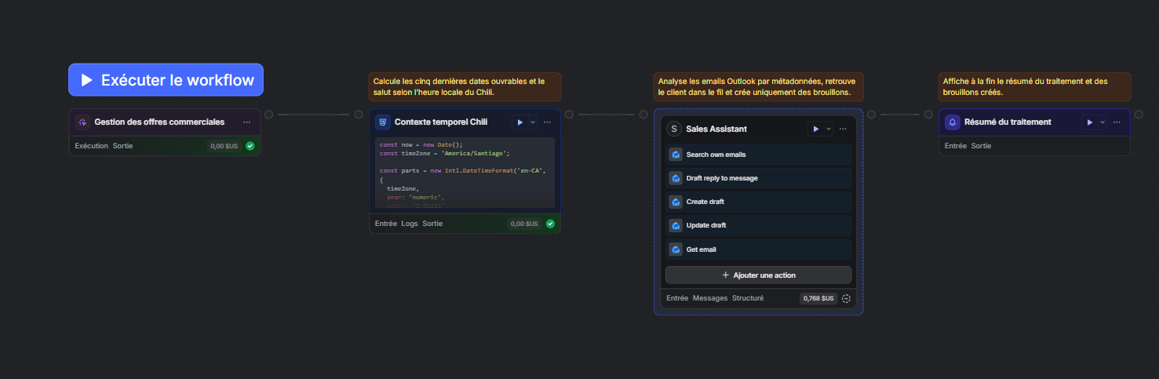The height and width of the screenshot is (379, 1159).
Task: Click the Outlook icon beside Get email
Action: pos(675,250)
